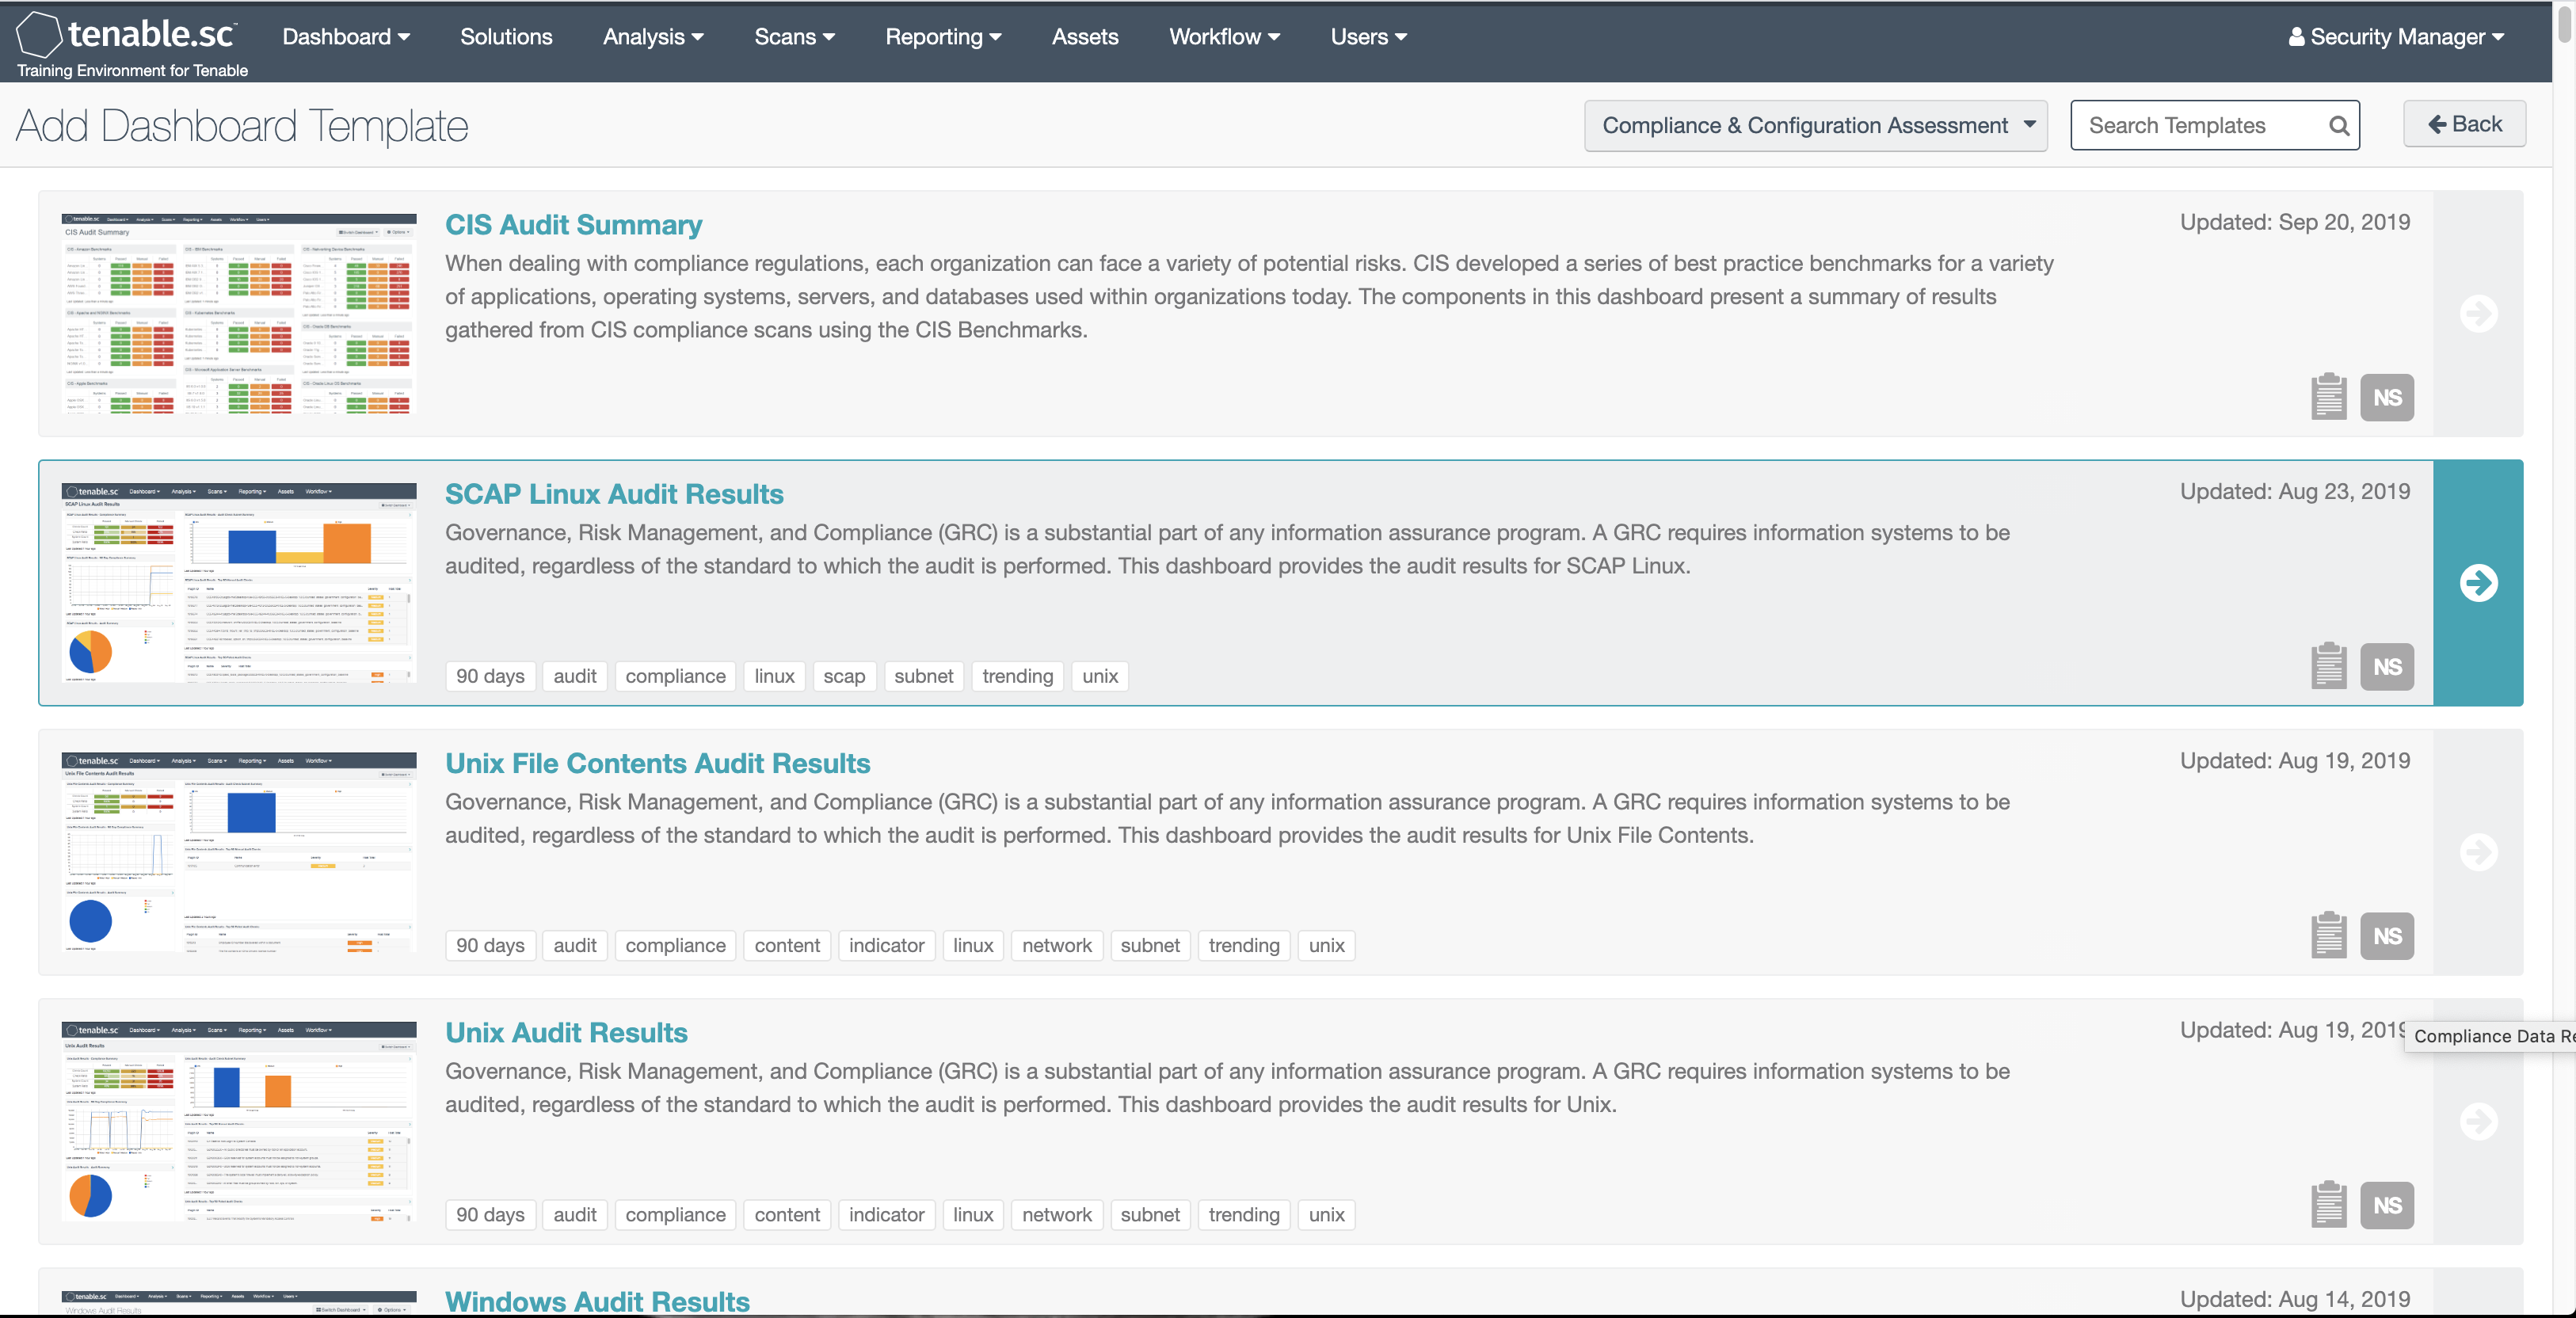Click the 90 days tag on SCAP Linux card
Viewport: 2576px width, 1318px height.
(x=490, y=676)
